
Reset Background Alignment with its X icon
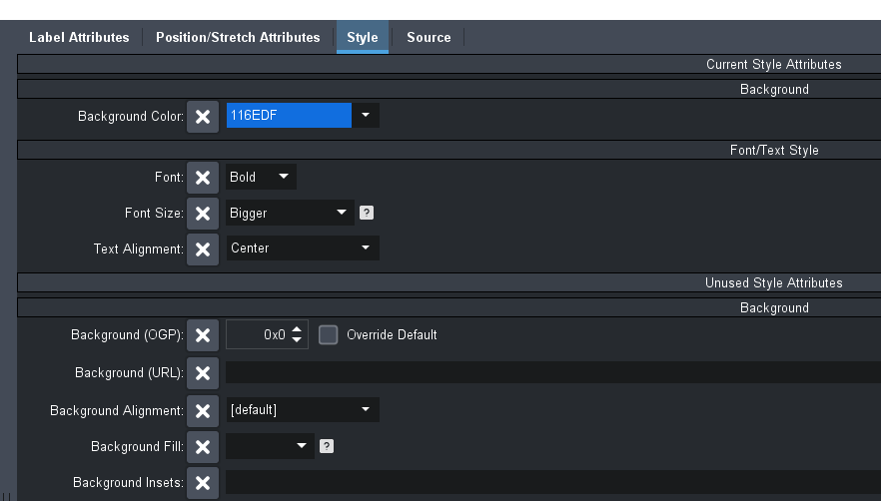tap(203, 410)
